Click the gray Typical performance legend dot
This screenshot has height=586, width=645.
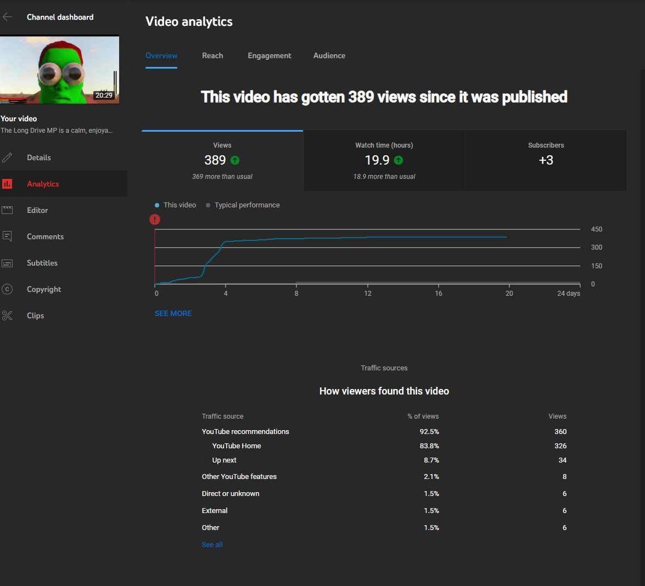(207, 205)
